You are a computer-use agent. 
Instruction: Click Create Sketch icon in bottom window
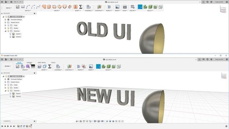(x=18, y=66)
